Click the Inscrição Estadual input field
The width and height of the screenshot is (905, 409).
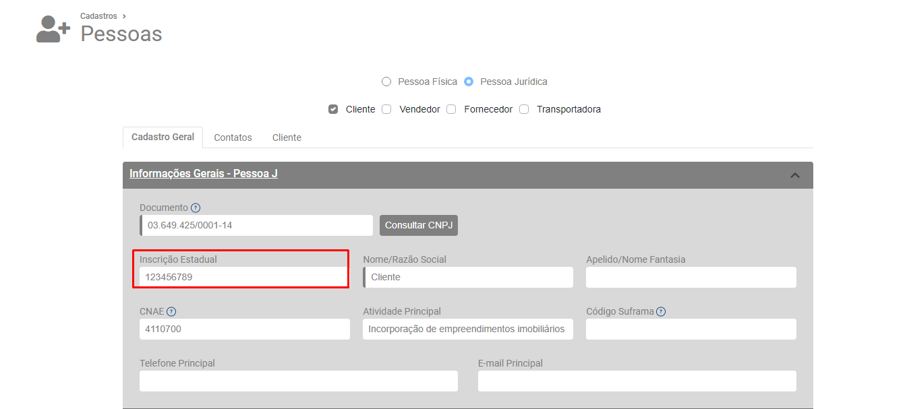coord(243,277)
